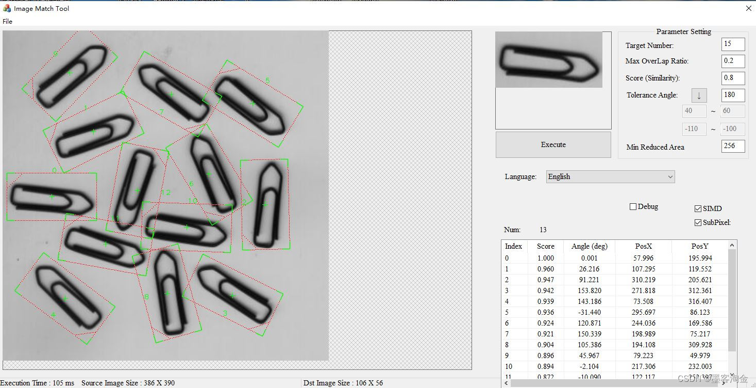Click the angle range field showing -100
Image resolution: width=756 pixels, height=388 pixels.
(x=732, y=129)
